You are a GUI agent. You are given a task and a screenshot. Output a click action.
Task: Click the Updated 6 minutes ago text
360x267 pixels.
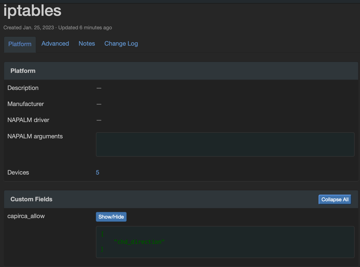coord(85,28)
